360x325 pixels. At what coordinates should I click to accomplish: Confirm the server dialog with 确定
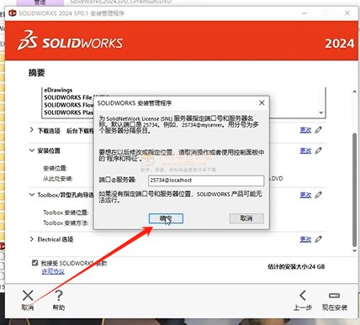point(166,218)
